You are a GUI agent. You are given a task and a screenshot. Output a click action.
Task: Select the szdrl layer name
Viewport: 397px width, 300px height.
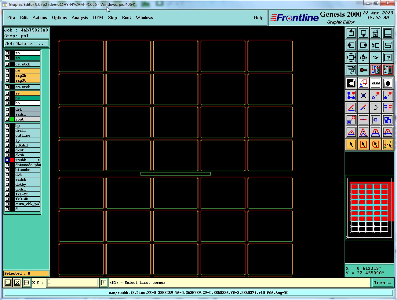[27, 114]
